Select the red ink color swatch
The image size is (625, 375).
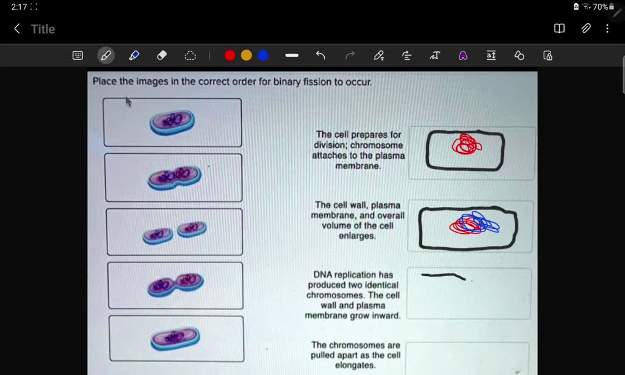(229, 55)
